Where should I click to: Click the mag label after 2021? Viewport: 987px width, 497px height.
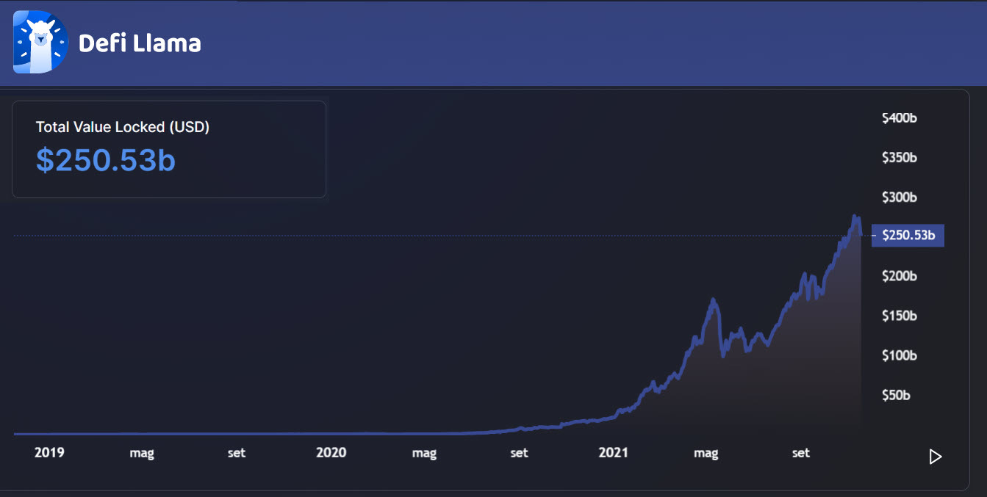[x=706, y=454]
